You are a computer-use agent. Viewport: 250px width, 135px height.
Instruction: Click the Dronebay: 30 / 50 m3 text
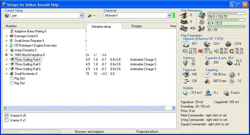pos(195,106)
